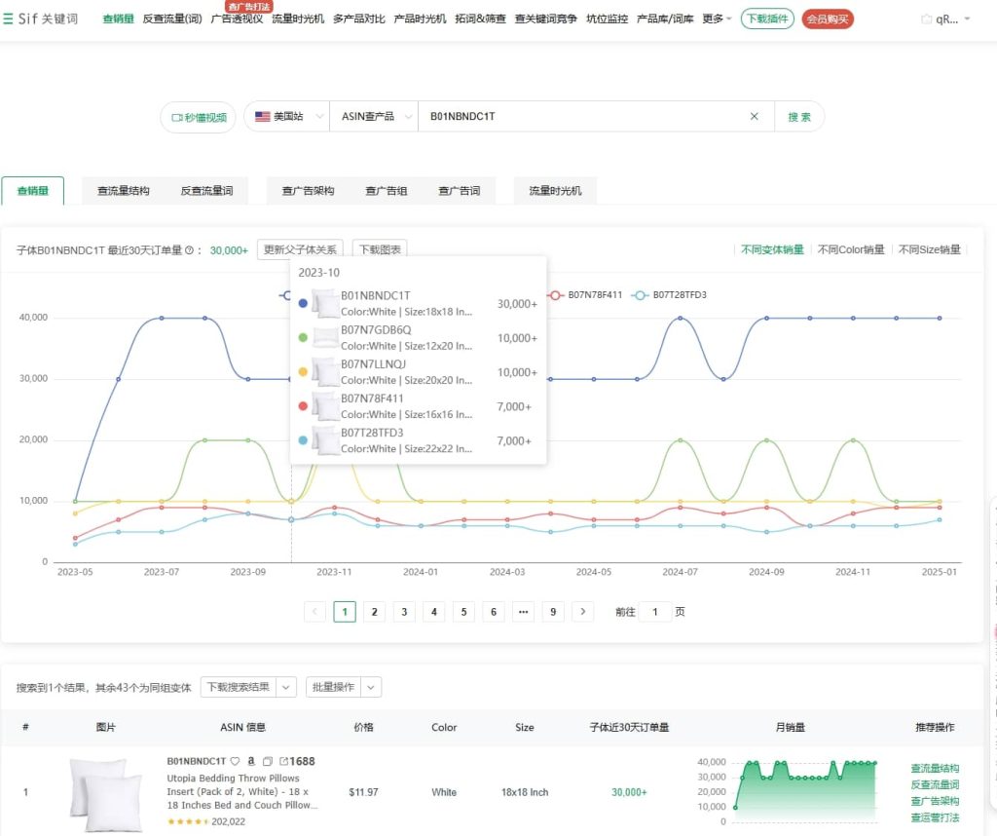Switch the chart to 不同Color销量

click(x=850, y=249)
